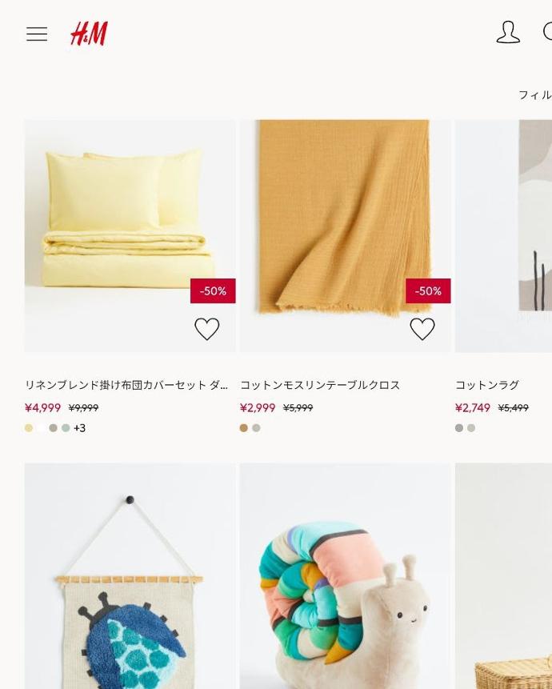Open the hamburger navigation menu

tap(37, 34)
